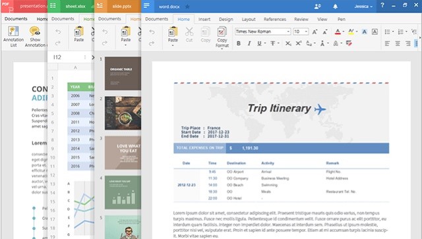422x239 pixels.
Task: Open the notifications bell icon
Action: click(336, 6)
